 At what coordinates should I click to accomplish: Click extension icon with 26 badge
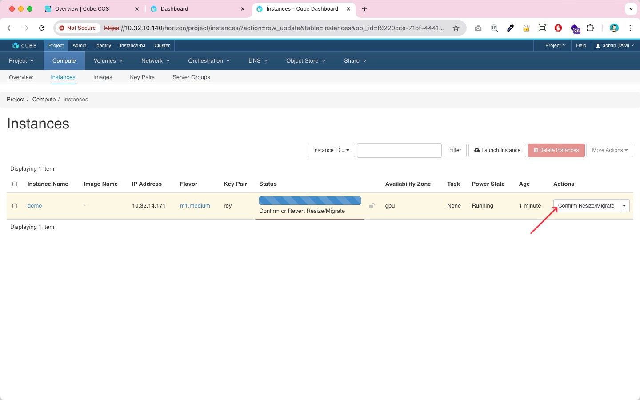coord(575,29)
